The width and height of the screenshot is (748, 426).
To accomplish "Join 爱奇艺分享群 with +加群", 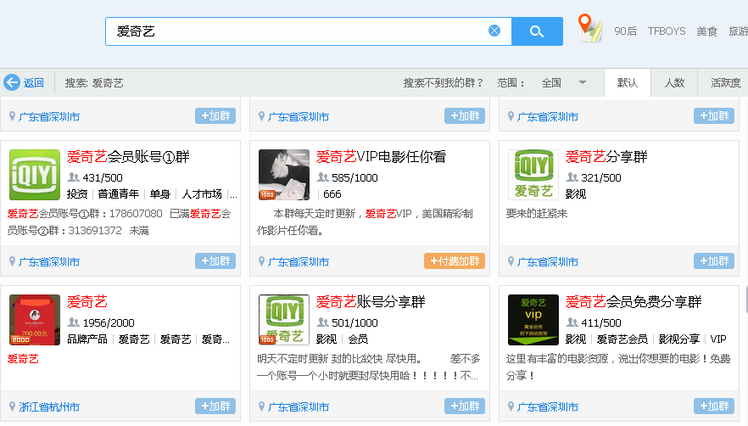I will click(714, 261).
